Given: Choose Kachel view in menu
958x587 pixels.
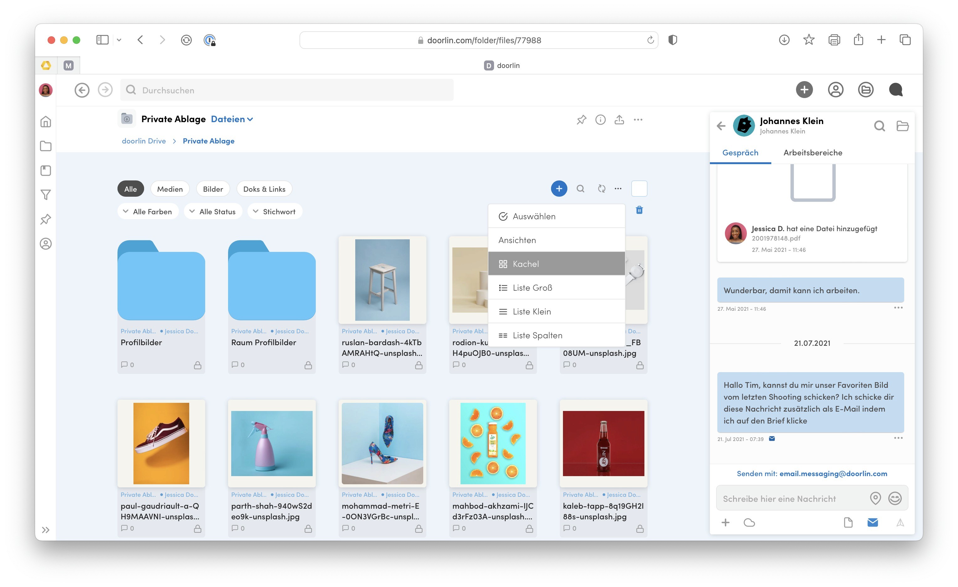Looking at the screenshot, I should (556, 263).
